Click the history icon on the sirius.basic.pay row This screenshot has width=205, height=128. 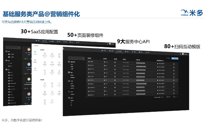[x=174, y=80]
